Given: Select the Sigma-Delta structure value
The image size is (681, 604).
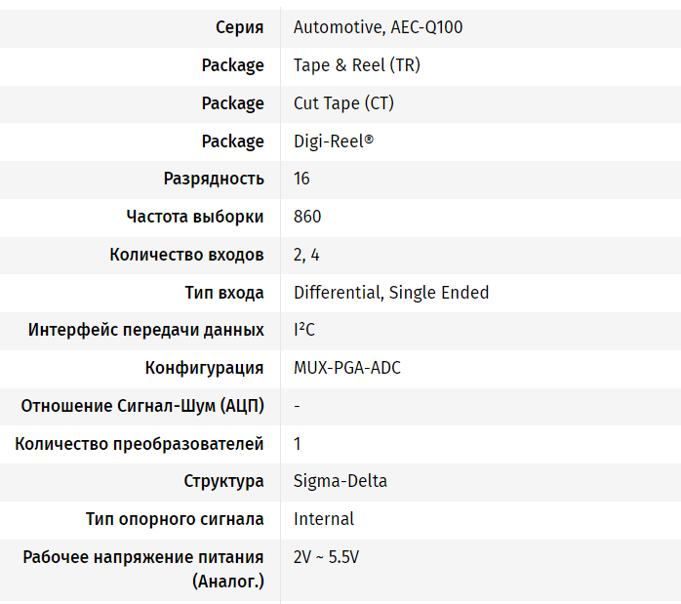Looking at the screenshot, I should click(x=340, y=481).
